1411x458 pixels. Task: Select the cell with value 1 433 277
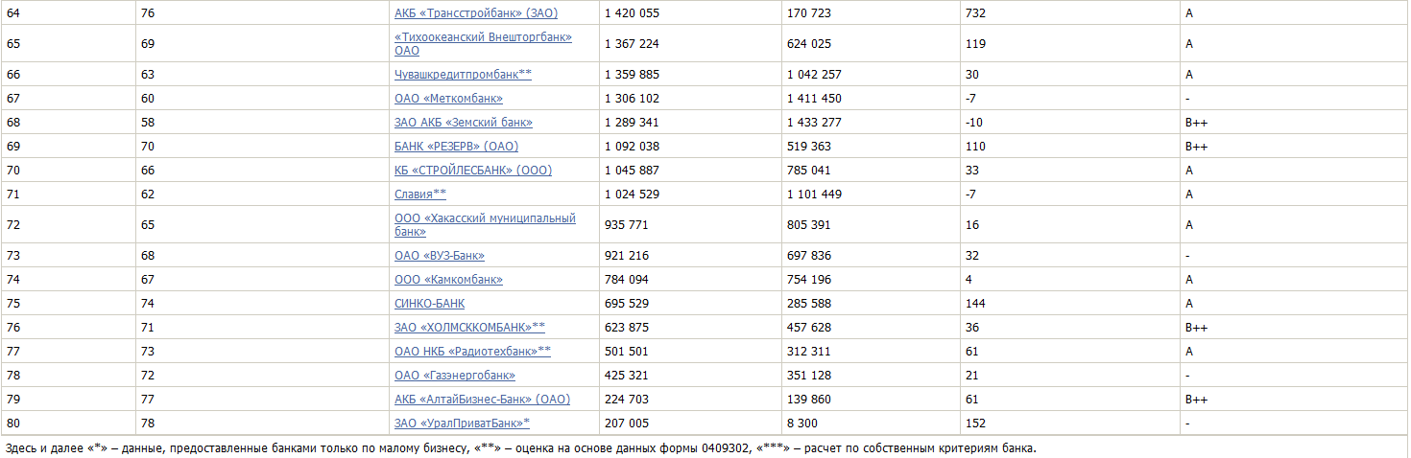(814, 123)
